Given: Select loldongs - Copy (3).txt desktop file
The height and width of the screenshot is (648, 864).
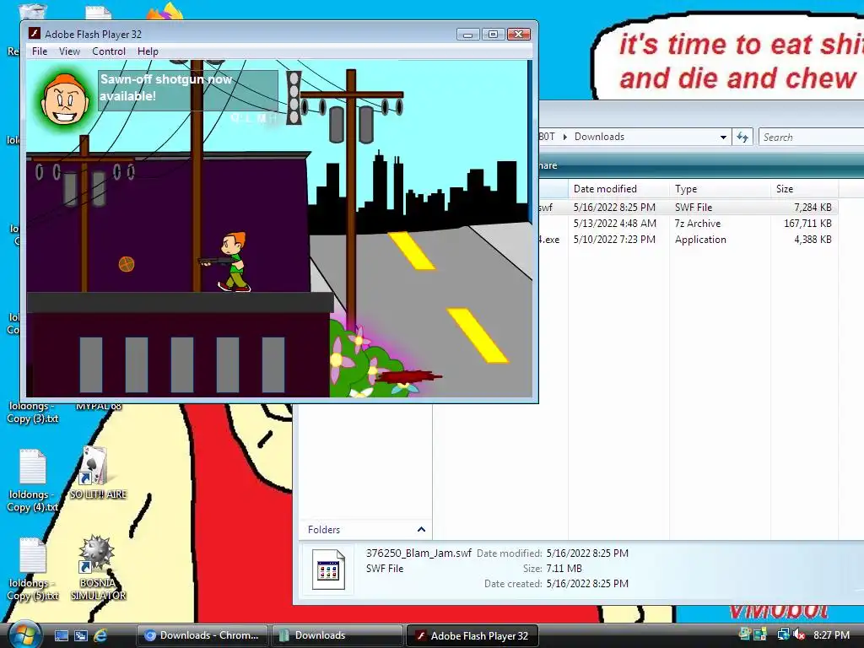Looking at the screenshot, I should point(32,413).
